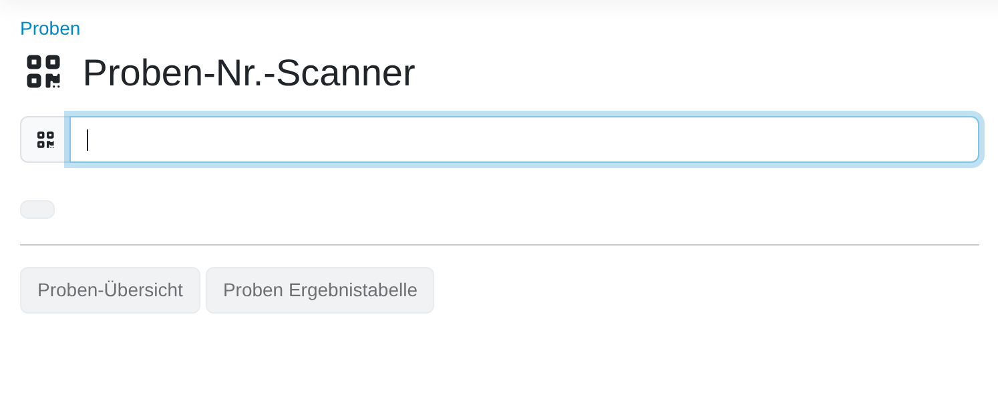The height and width of the screenshot is (403, 998).
Task: Click the QR scanner glyph in page title
Action: pos(43,71)
